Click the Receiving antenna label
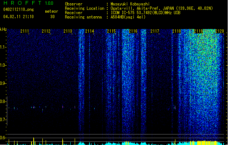This screenshot has height=145, width=228. pos(83,17)
